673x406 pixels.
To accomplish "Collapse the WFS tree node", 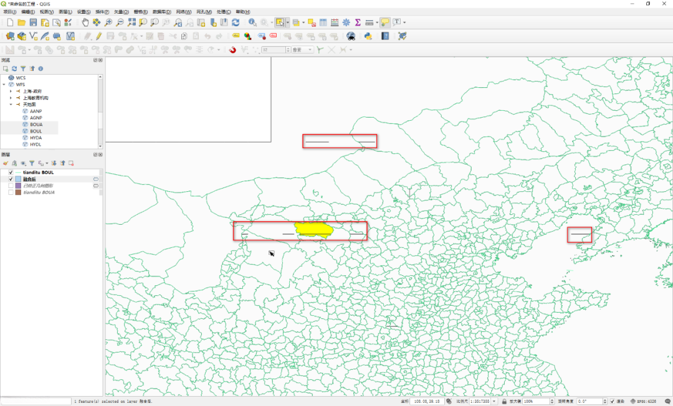I will click(x=4, y=84).
